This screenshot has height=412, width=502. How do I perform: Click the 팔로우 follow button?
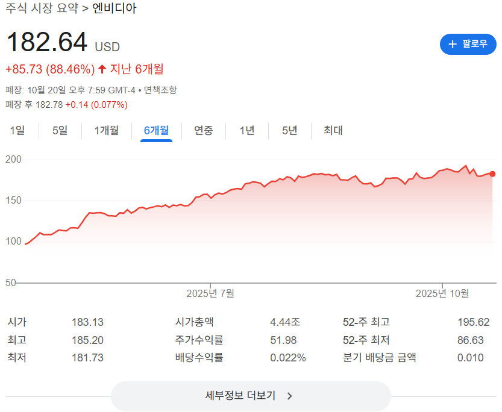click(x=468, y=44)
